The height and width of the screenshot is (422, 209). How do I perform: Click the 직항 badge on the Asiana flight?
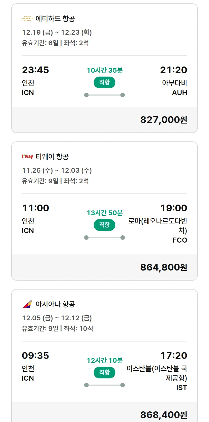coord(104,372)
